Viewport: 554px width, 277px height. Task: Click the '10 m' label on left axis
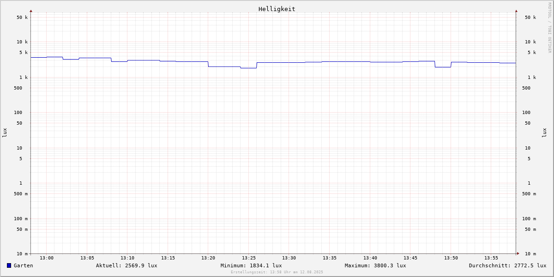22,254
